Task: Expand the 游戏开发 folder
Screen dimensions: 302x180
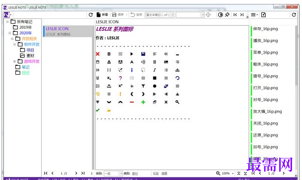Action: pos(14,61)
